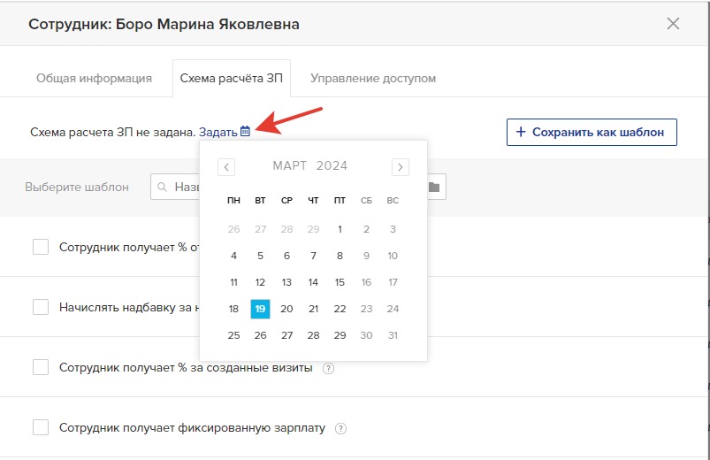Pick March 15 in the calendar
Viewport: 710px width, 460px height.
coord(340,283)
